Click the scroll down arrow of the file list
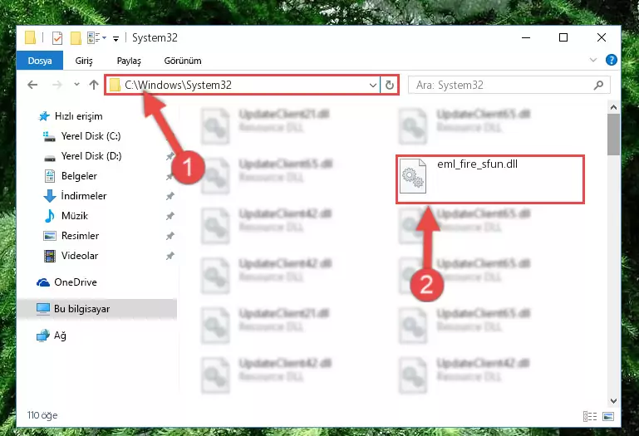This screenshot has width=639, height=436. pyautogui.click(x=613, y=401)
